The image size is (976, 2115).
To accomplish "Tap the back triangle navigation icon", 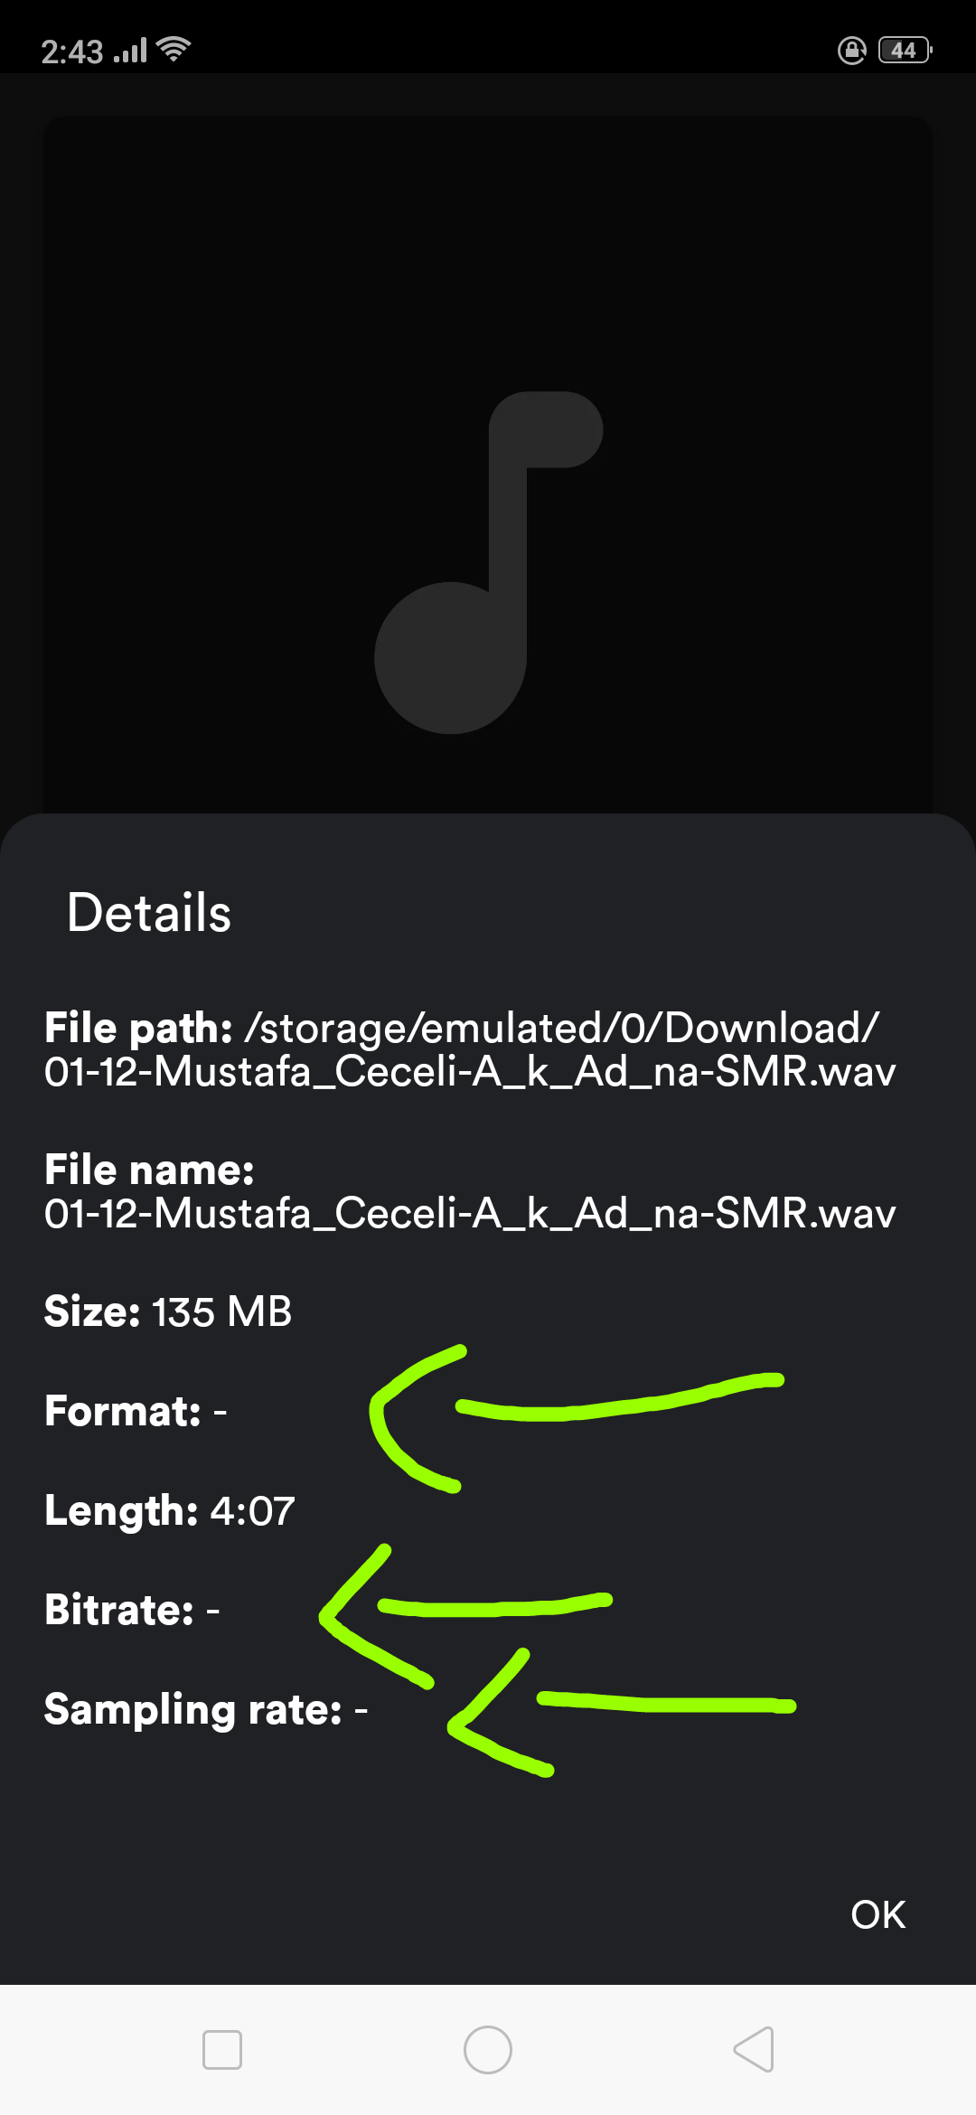I will point(753,2050).
